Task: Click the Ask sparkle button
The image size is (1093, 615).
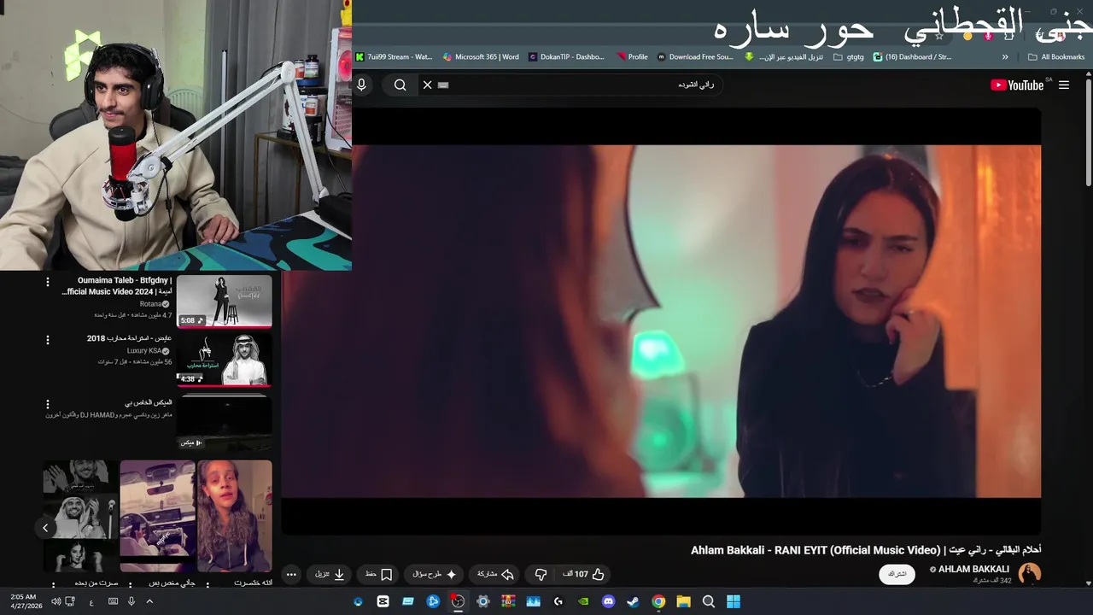Action: (435, 574)
